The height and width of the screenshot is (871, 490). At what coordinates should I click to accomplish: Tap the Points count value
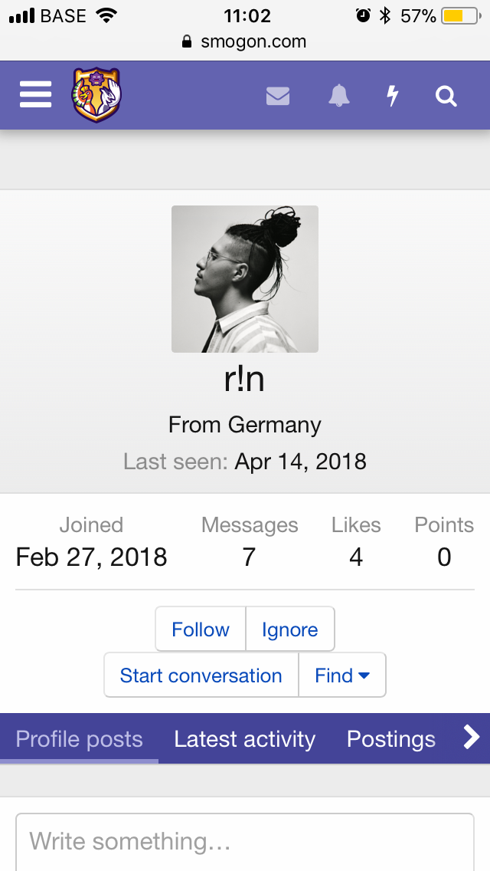click(x=444, y=557)
